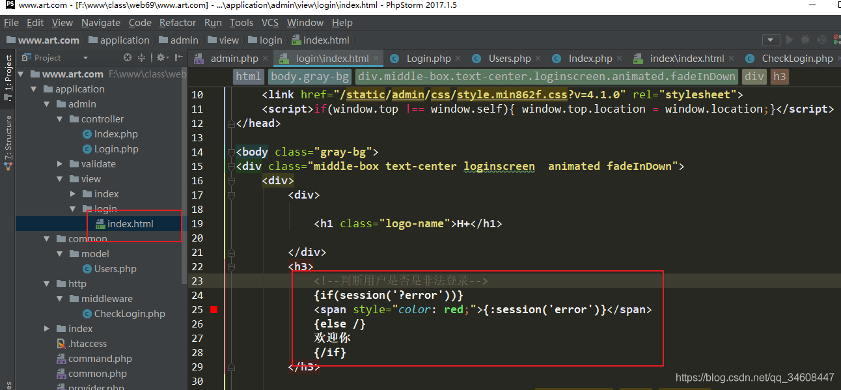Open the Window menu

tap(305, 23)
